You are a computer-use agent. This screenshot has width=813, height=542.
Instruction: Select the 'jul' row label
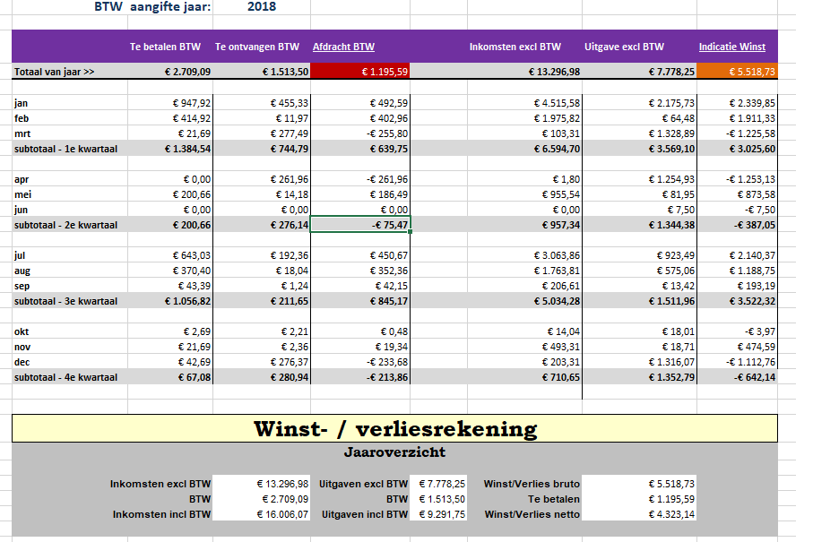pos(20,255)
